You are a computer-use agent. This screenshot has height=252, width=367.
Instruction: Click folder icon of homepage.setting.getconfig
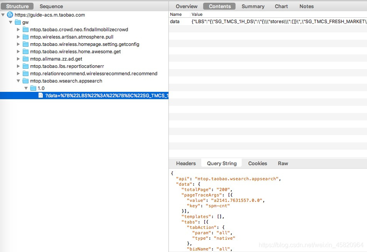(25, 44)
